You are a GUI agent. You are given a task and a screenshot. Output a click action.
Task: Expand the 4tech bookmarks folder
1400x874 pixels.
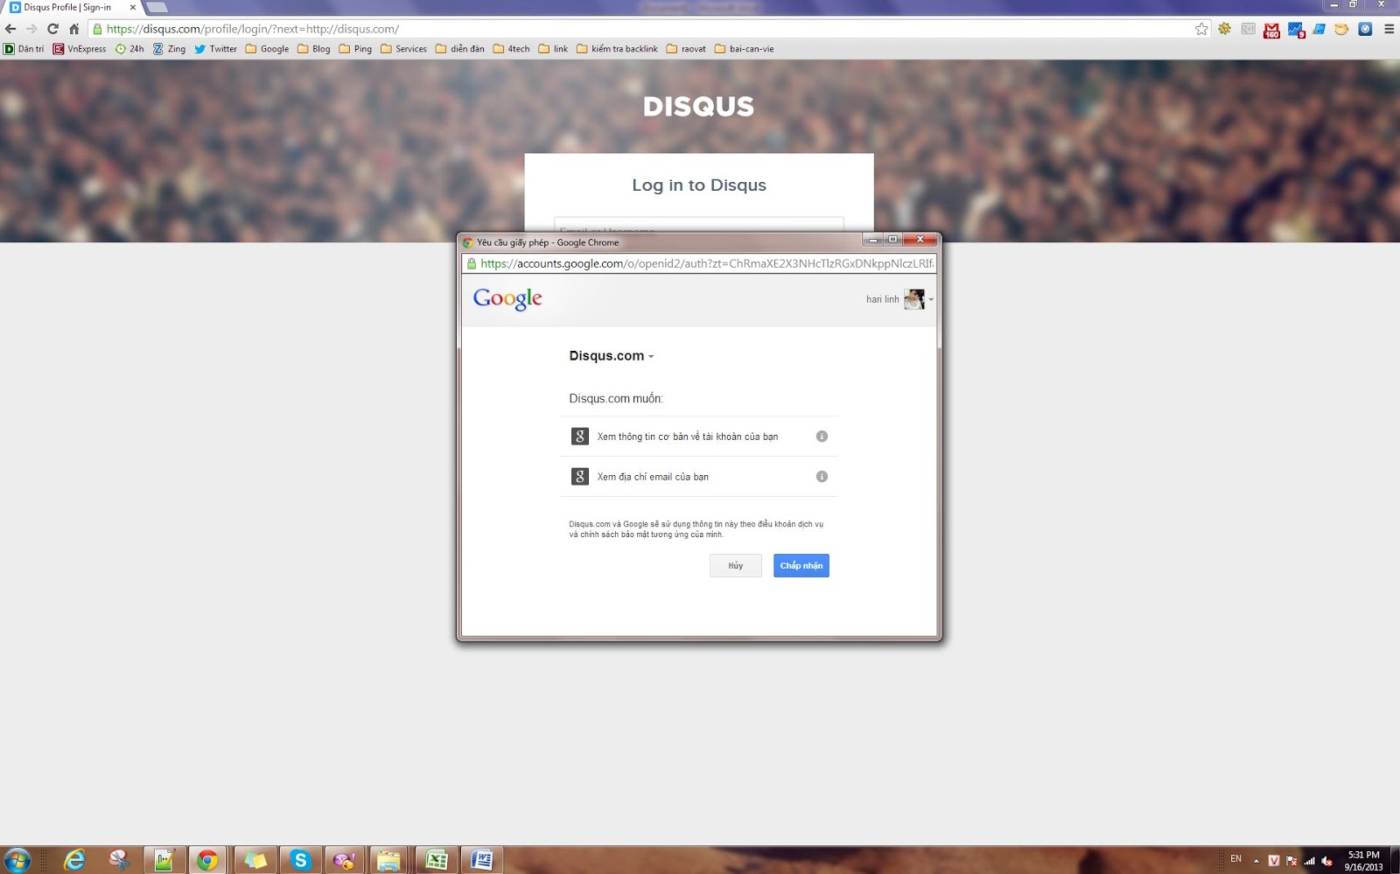[x=511, y=49]
